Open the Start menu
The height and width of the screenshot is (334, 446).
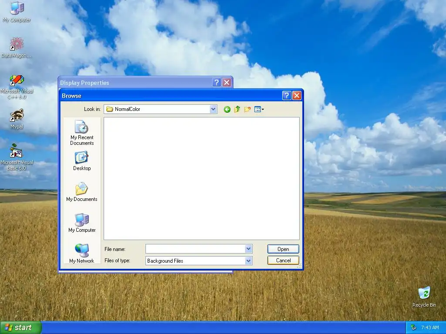(20, 327)
